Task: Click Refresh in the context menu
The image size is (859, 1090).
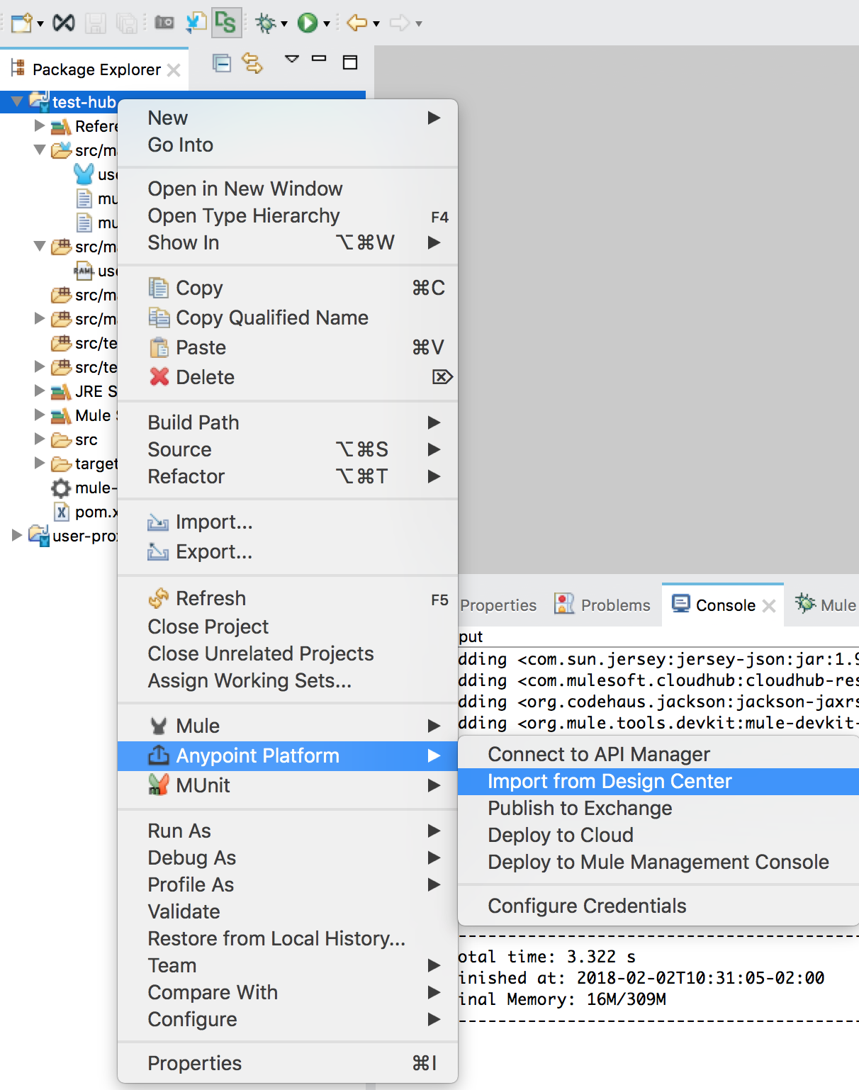Action: (x=210, y=598)
